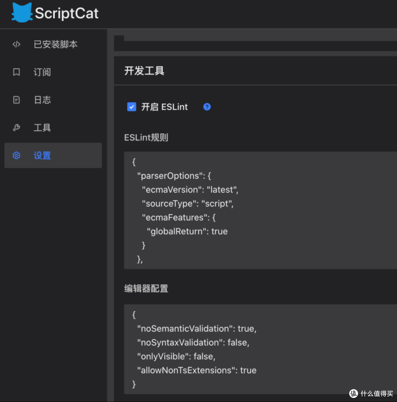The image size is (397, 402).
Task: Select the 设置 menu item
Action: (x=53, y=156)
